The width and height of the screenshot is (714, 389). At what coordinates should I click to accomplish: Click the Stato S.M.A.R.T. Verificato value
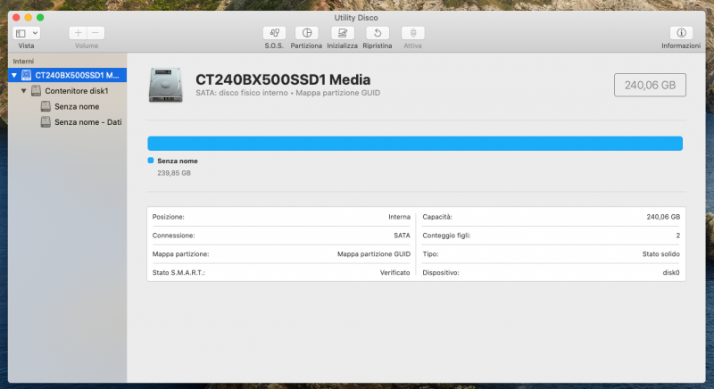click(x=394, y=272)
